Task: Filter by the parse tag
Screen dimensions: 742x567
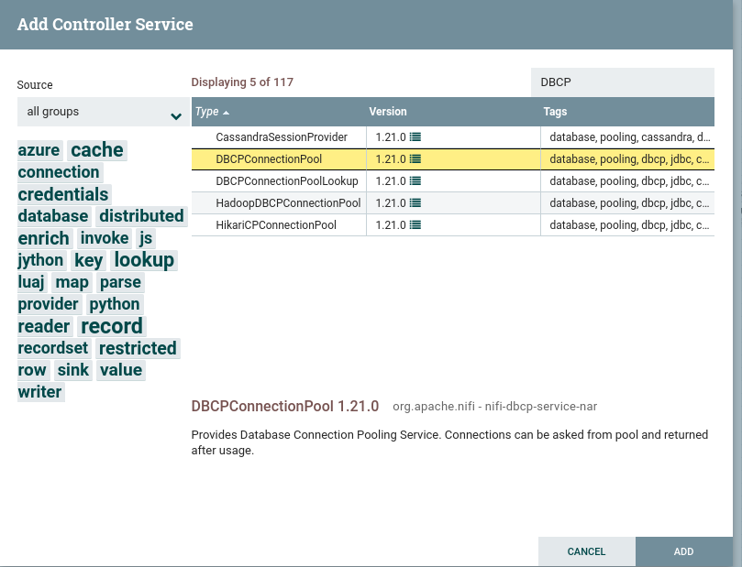Action: click(x=120, y=282)
